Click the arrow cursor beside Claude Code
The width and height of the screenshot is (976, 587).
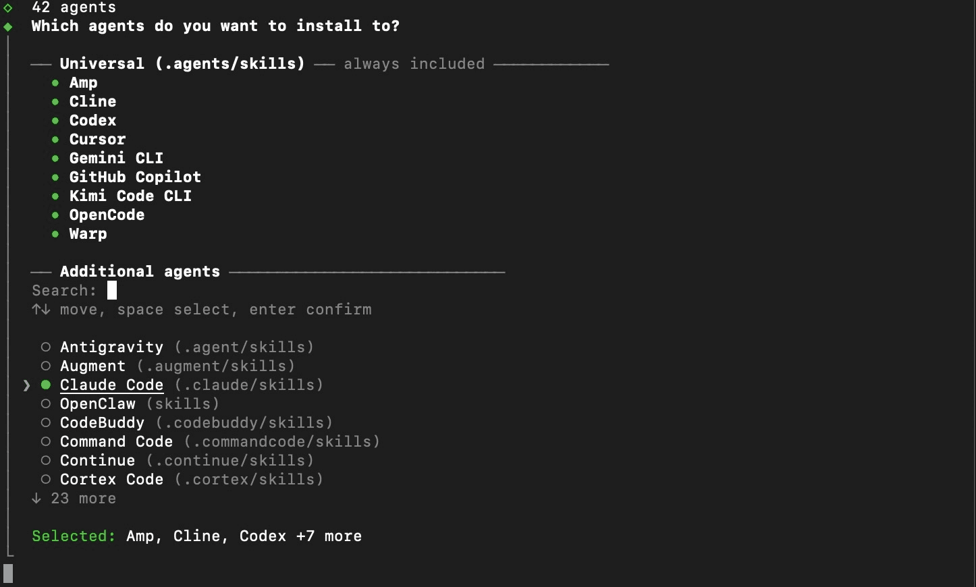pos(26,385)
